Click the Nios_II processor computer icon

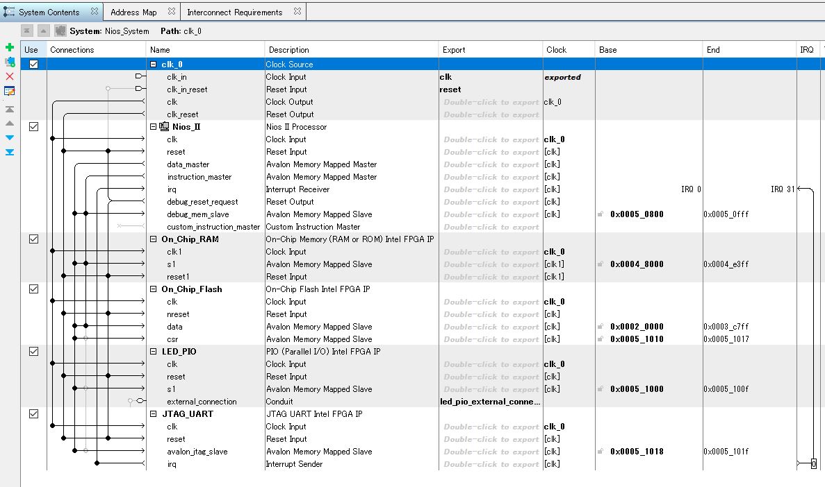coord(164,126)
